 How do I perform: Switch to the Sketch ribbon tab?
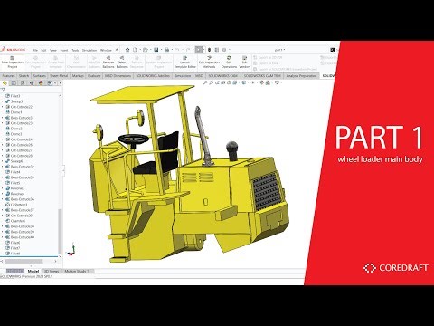[24, 76]
